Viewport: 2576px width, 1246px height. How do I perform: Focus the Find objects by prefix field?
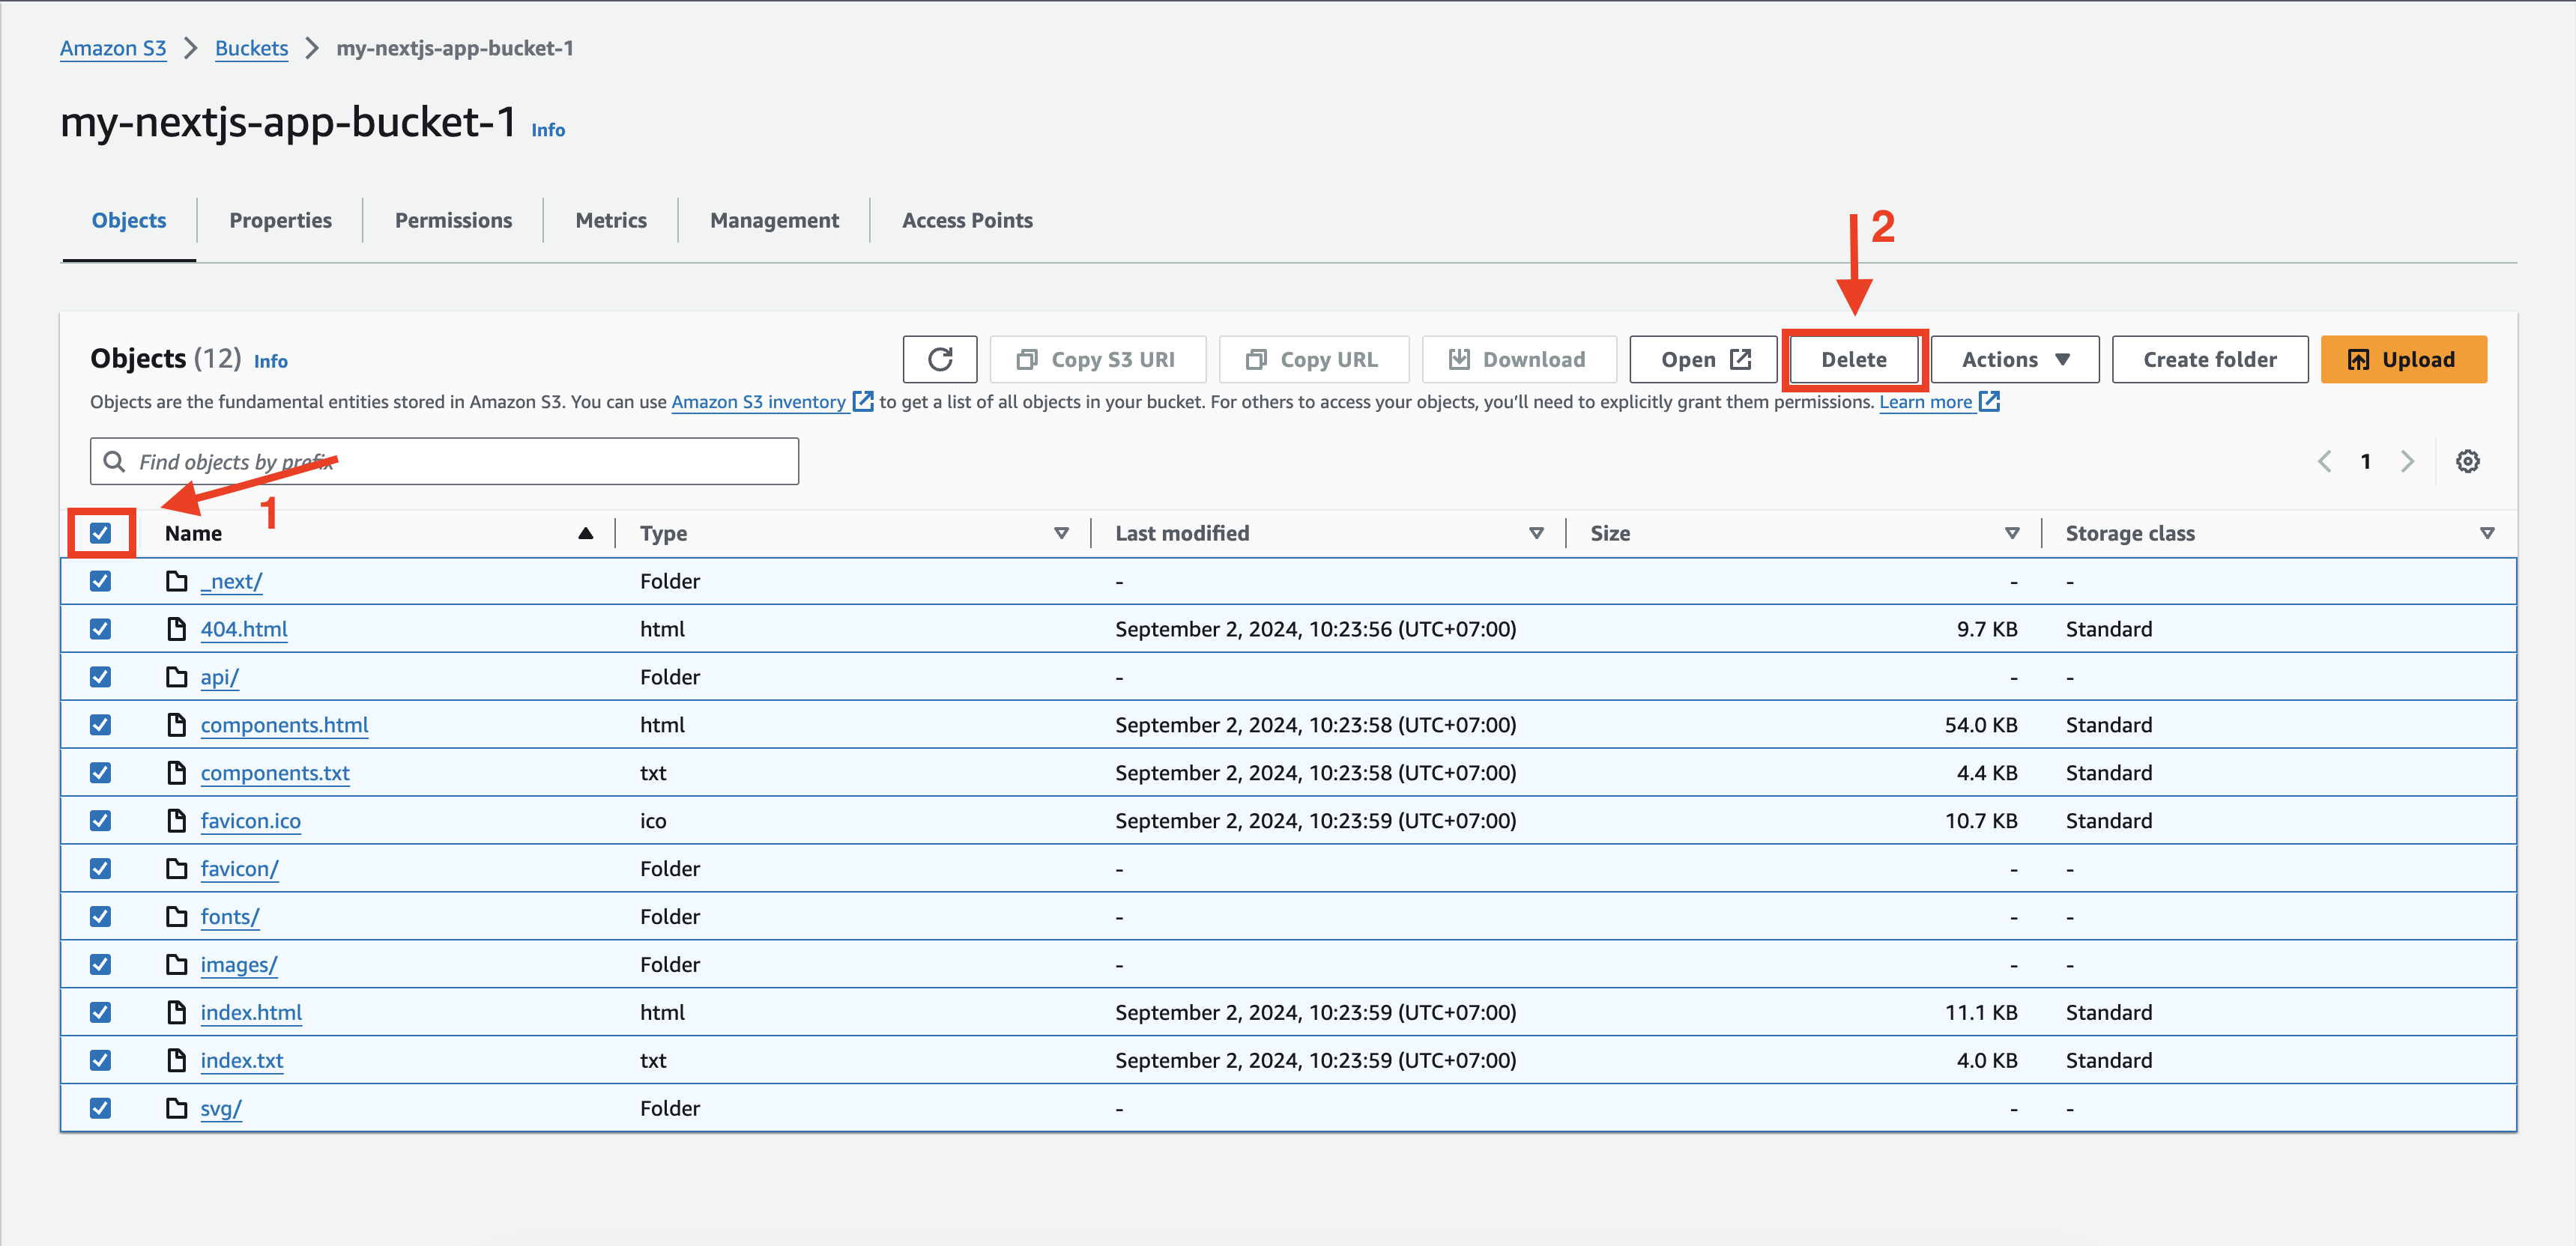pos(444,461)
